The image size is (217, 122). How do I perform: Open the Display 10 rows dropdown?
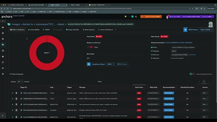click(x=20, y=82)
